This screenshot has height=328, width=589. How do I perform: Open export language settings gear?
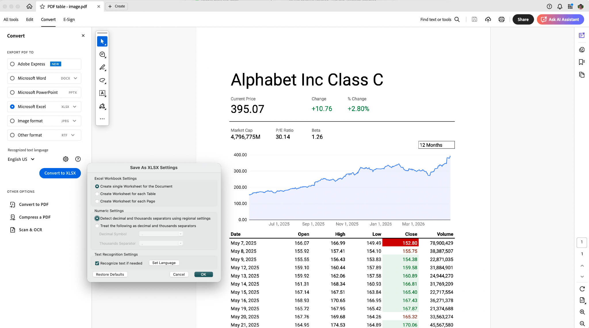coord(66,159)
